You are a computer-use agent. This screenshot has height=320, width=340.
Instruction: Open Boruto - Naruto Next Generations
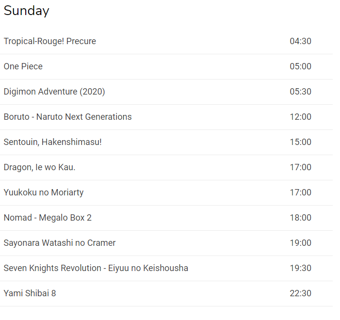coord(68,117)
